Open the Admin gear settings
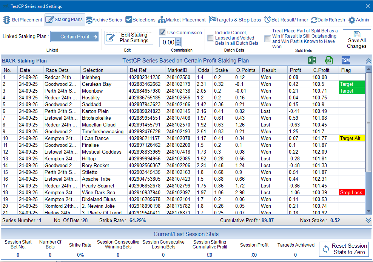This screenshot has width=373, height=262. (x=359, y=20)
